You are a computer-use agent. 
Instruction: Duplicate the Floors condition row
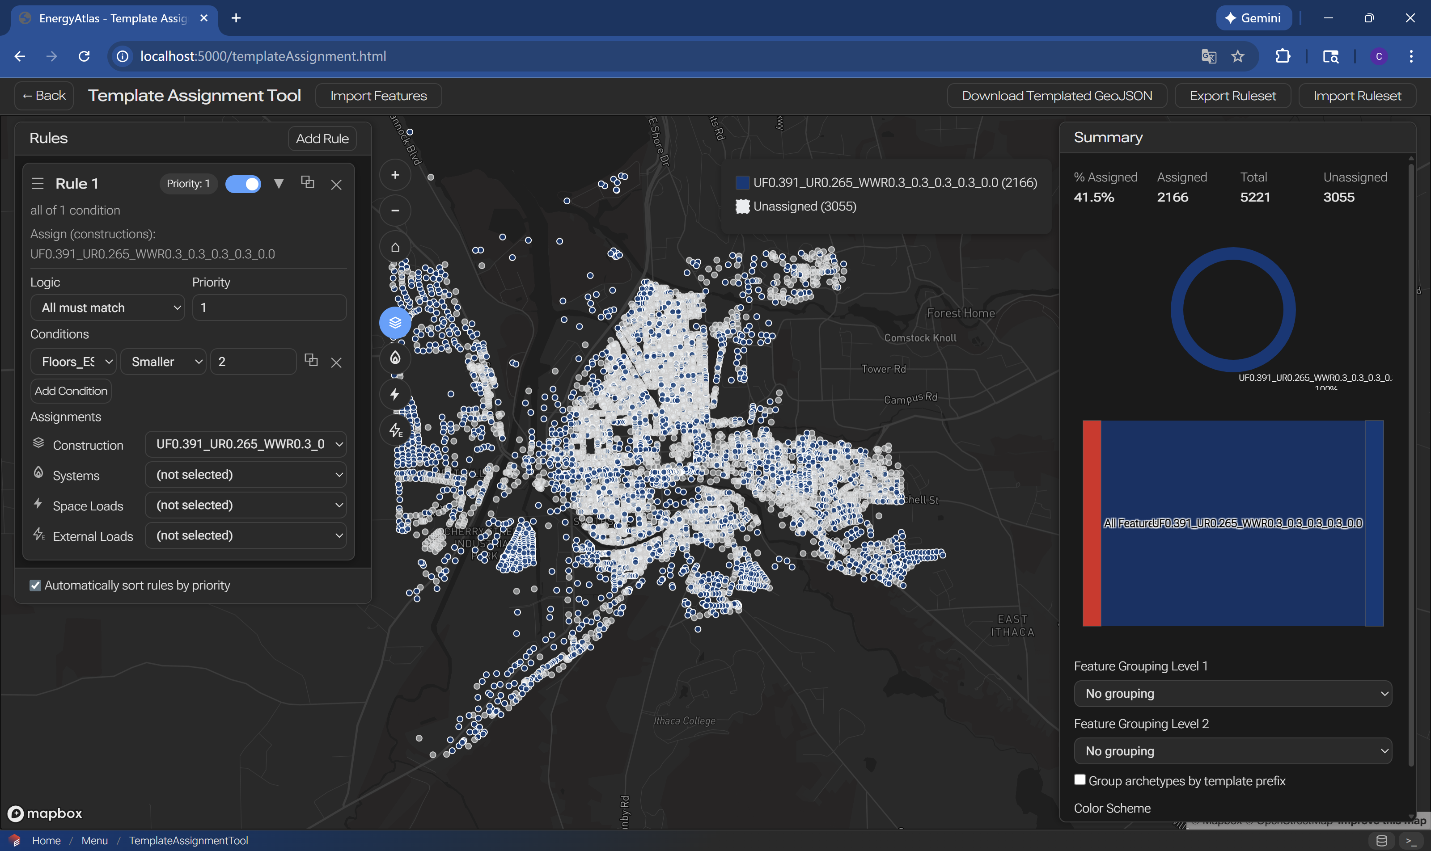coord(311,360)
